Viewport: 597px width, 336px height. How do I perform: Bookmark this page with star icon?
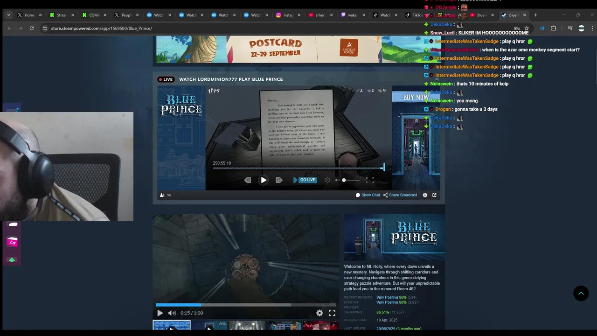527,28
